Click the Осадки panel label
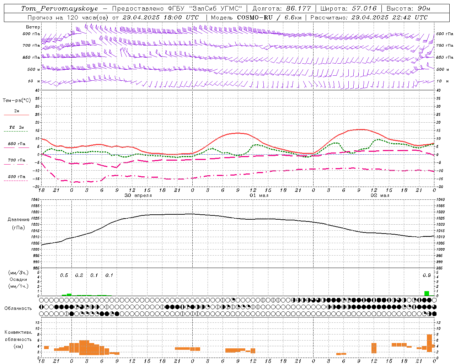This screenshot has height=364, width=455. [x=18, y=279]
